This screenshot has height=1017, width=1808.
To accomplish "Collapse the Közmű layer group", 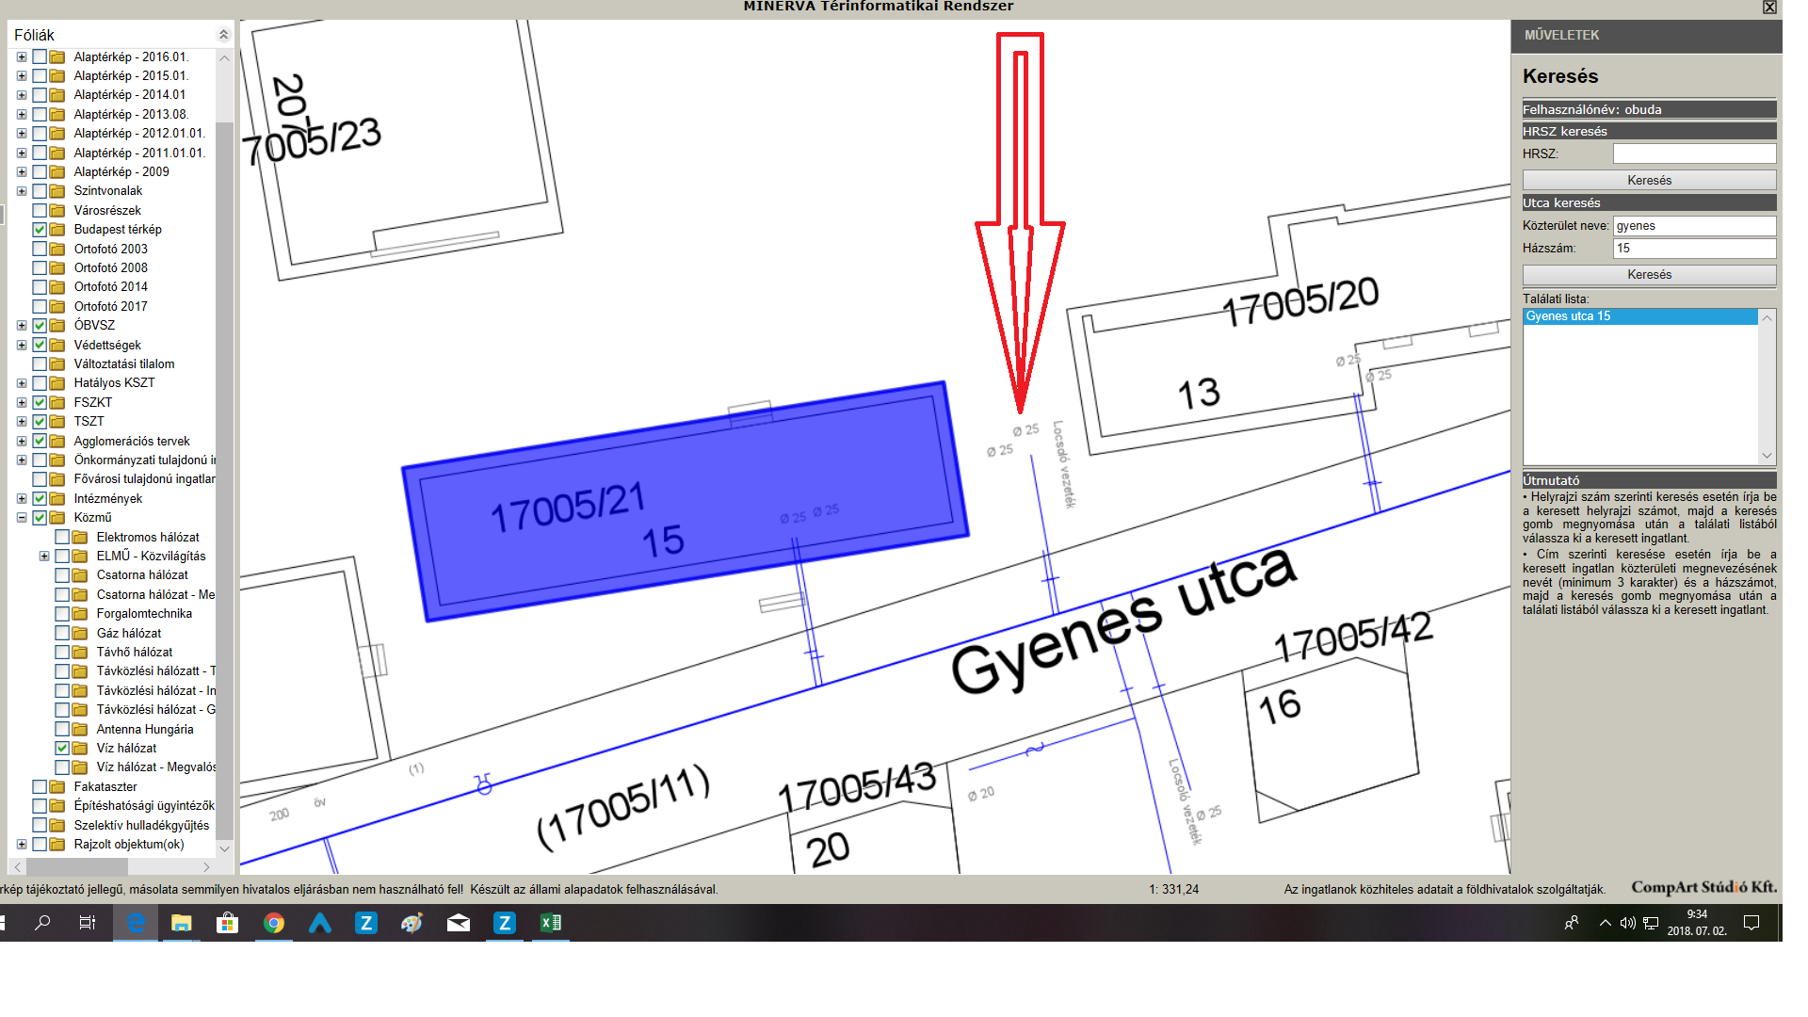I will pos(22,518).
